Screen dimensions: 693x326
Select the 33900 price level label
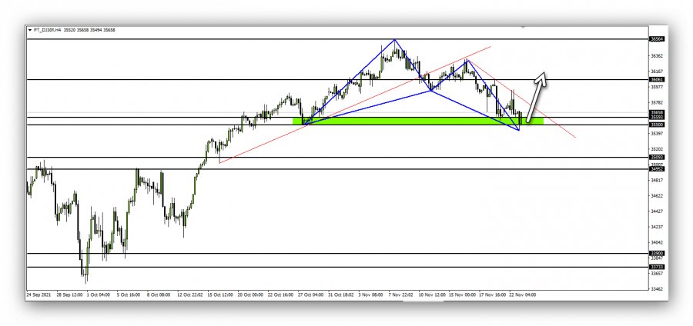pyautogui.click(x=657, y=254)
